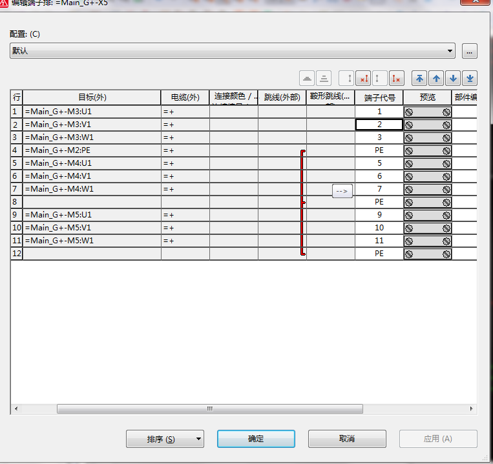Select target cell =Main_G+-M3:V1
Screen dimensions: 493x464
click(x=92, y=125)
